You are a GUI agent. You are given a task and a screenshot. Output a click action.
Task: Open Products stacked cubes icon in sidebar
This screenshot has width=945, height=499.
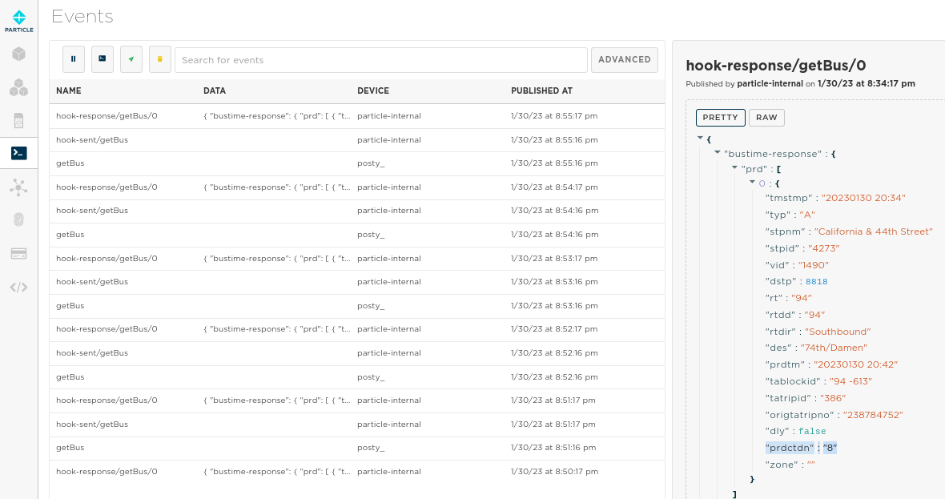(x=18, y=87)
